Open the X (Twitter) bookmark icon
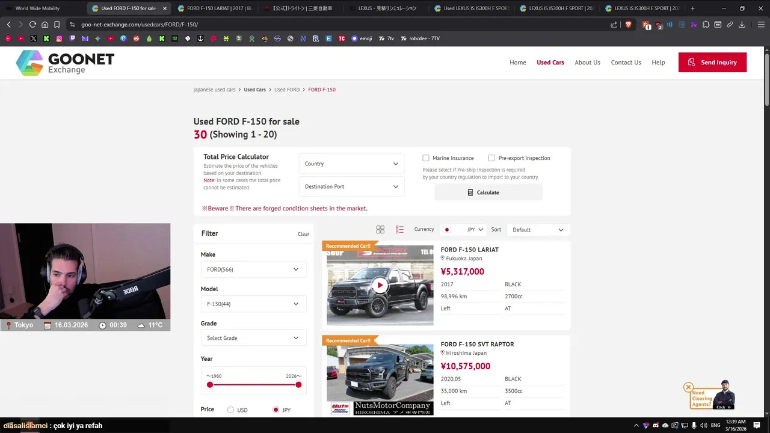 pyautogui.click(x=33, y=38)
